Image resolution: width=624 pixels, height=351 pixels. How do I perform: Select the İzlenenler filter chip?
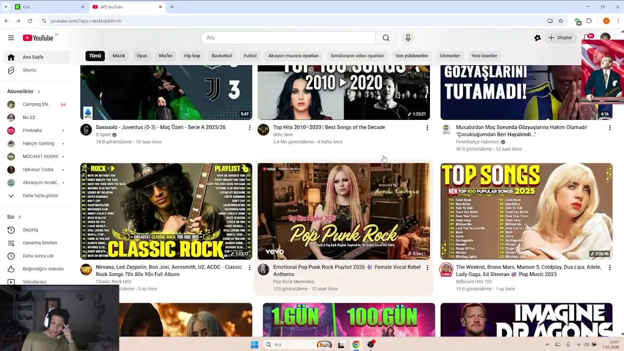(450, 56)
